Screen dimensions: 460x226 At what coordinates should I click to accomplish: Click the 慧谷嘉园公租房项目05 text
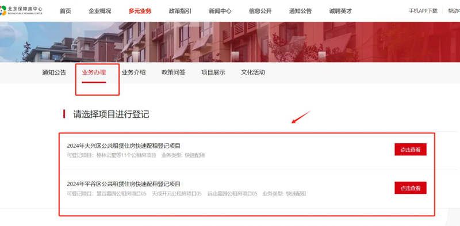coord(121,194)
